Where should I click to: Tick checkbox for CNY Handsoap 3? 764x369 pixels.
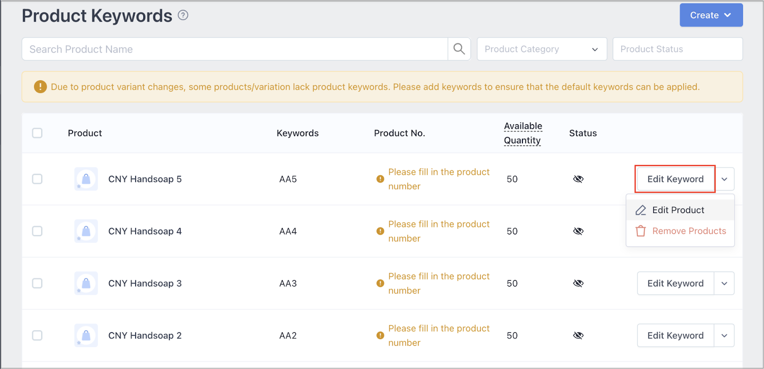[37, 283]
